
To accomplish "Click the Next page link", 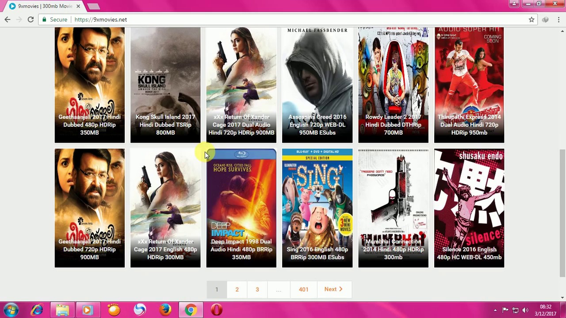I will pos(333,289).
